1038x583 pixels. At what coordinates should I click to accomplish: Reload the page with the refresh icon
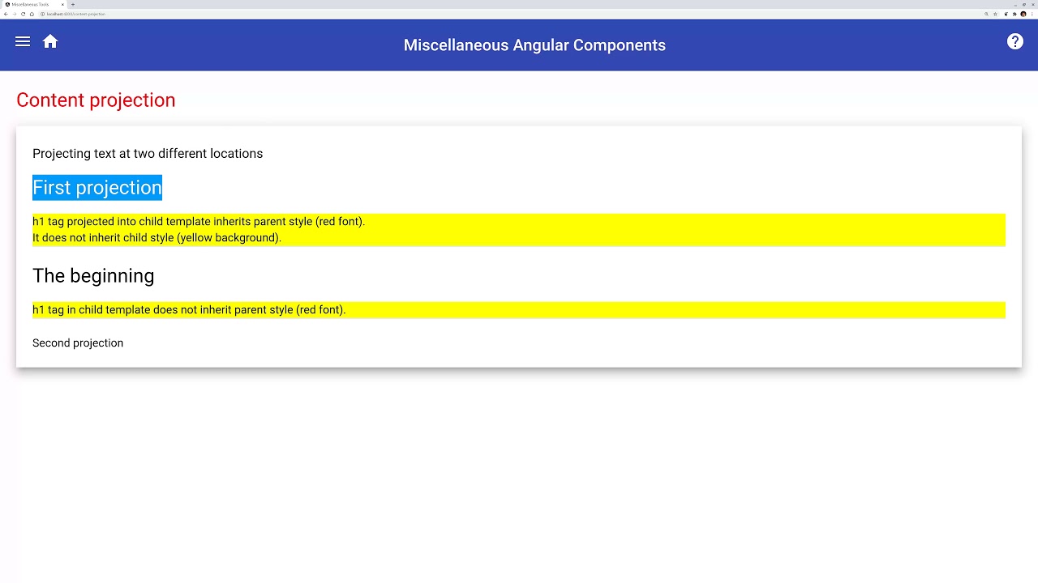tap(24, 14)
